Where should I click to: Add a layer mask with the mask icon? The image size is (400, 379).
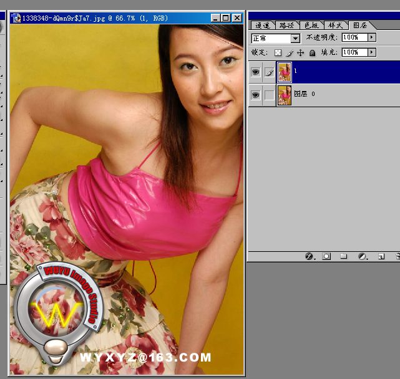pyautogui.click(x=326, y=256)
